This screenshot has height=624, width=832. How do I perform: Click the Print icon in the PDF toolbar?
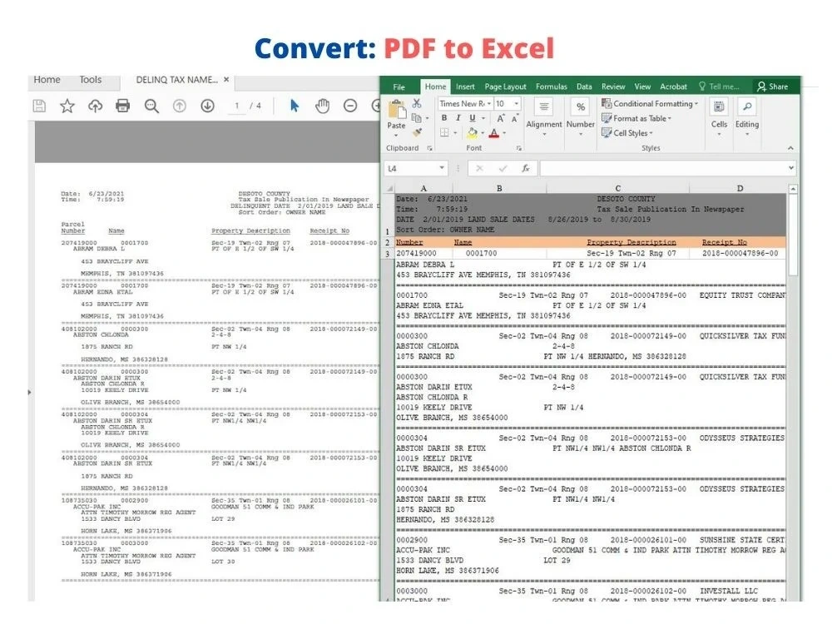pos(122,106)
